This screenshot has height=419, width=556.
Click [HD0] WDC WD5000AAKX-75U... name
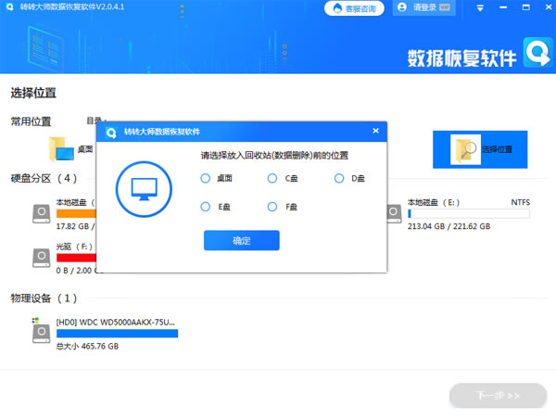pos(116,323)
